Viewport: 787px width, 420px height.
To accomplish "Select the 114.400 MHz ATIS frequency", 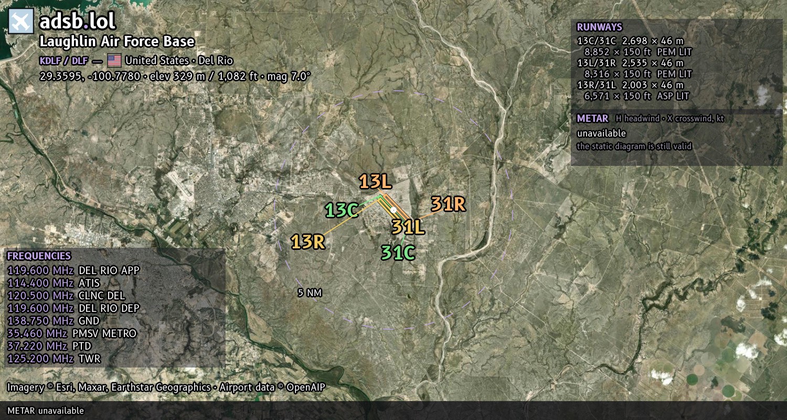I will (x=54, y=283).
